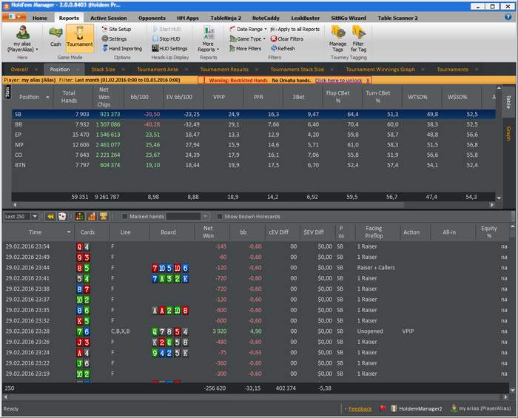The image size is (518, 418).
Task: Open the LeakBuster tab
Action: click(x=305, y=18)
